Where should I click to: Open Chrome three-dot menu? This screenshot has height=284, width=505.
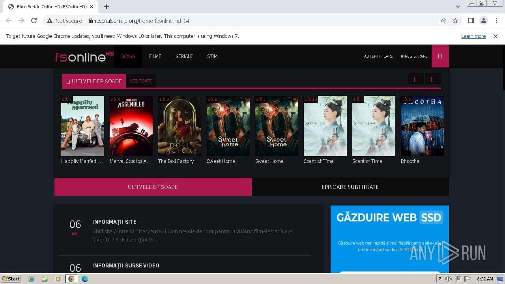point(496,21)
